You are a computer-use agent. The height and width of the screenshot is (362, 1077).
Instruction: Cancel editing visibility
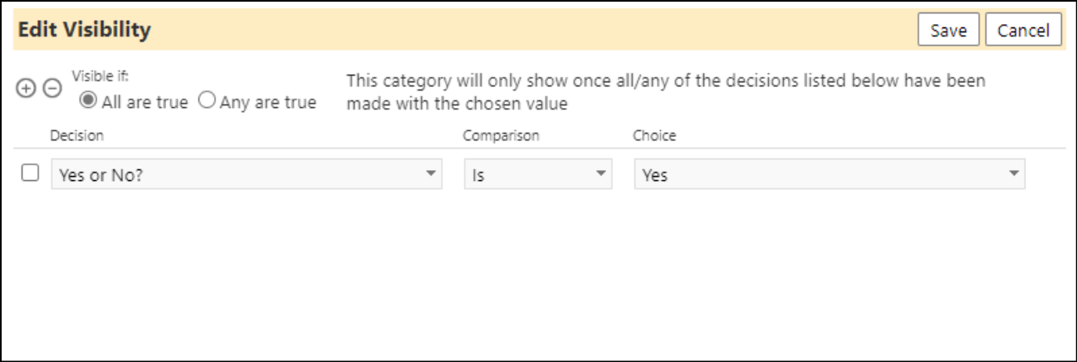pyautogui.click(x=1023, y=30)
